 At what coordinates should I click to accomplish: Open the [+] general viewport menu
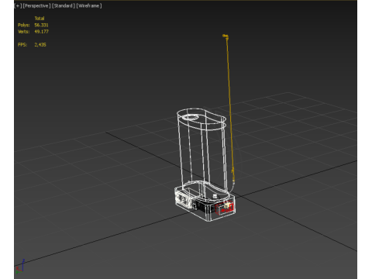pyautogui.click(x=18, y=5)
